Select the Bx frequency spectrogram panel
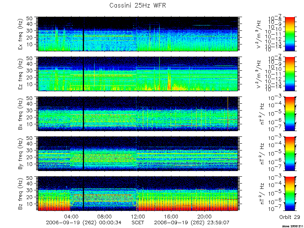304x228 pixels. tap(138, 114)
